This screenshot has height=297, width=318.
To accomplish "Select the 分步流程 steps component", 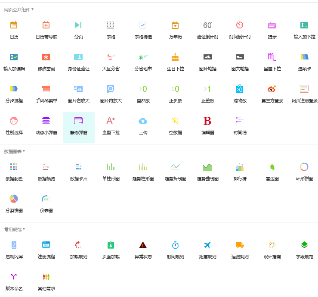I will click(x=14, y=89).
